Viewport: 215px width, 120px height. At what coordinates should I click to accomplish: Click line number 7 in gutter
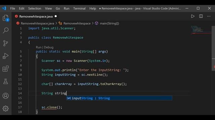click(x=21, y=61)
